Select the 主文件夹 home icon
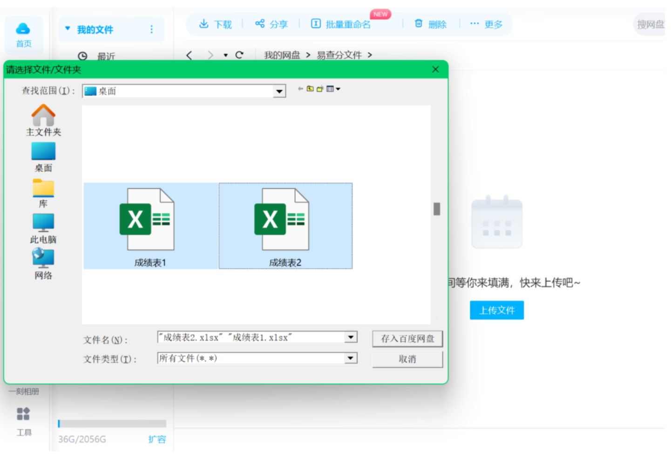671x458 pixels. click(43, 114)
